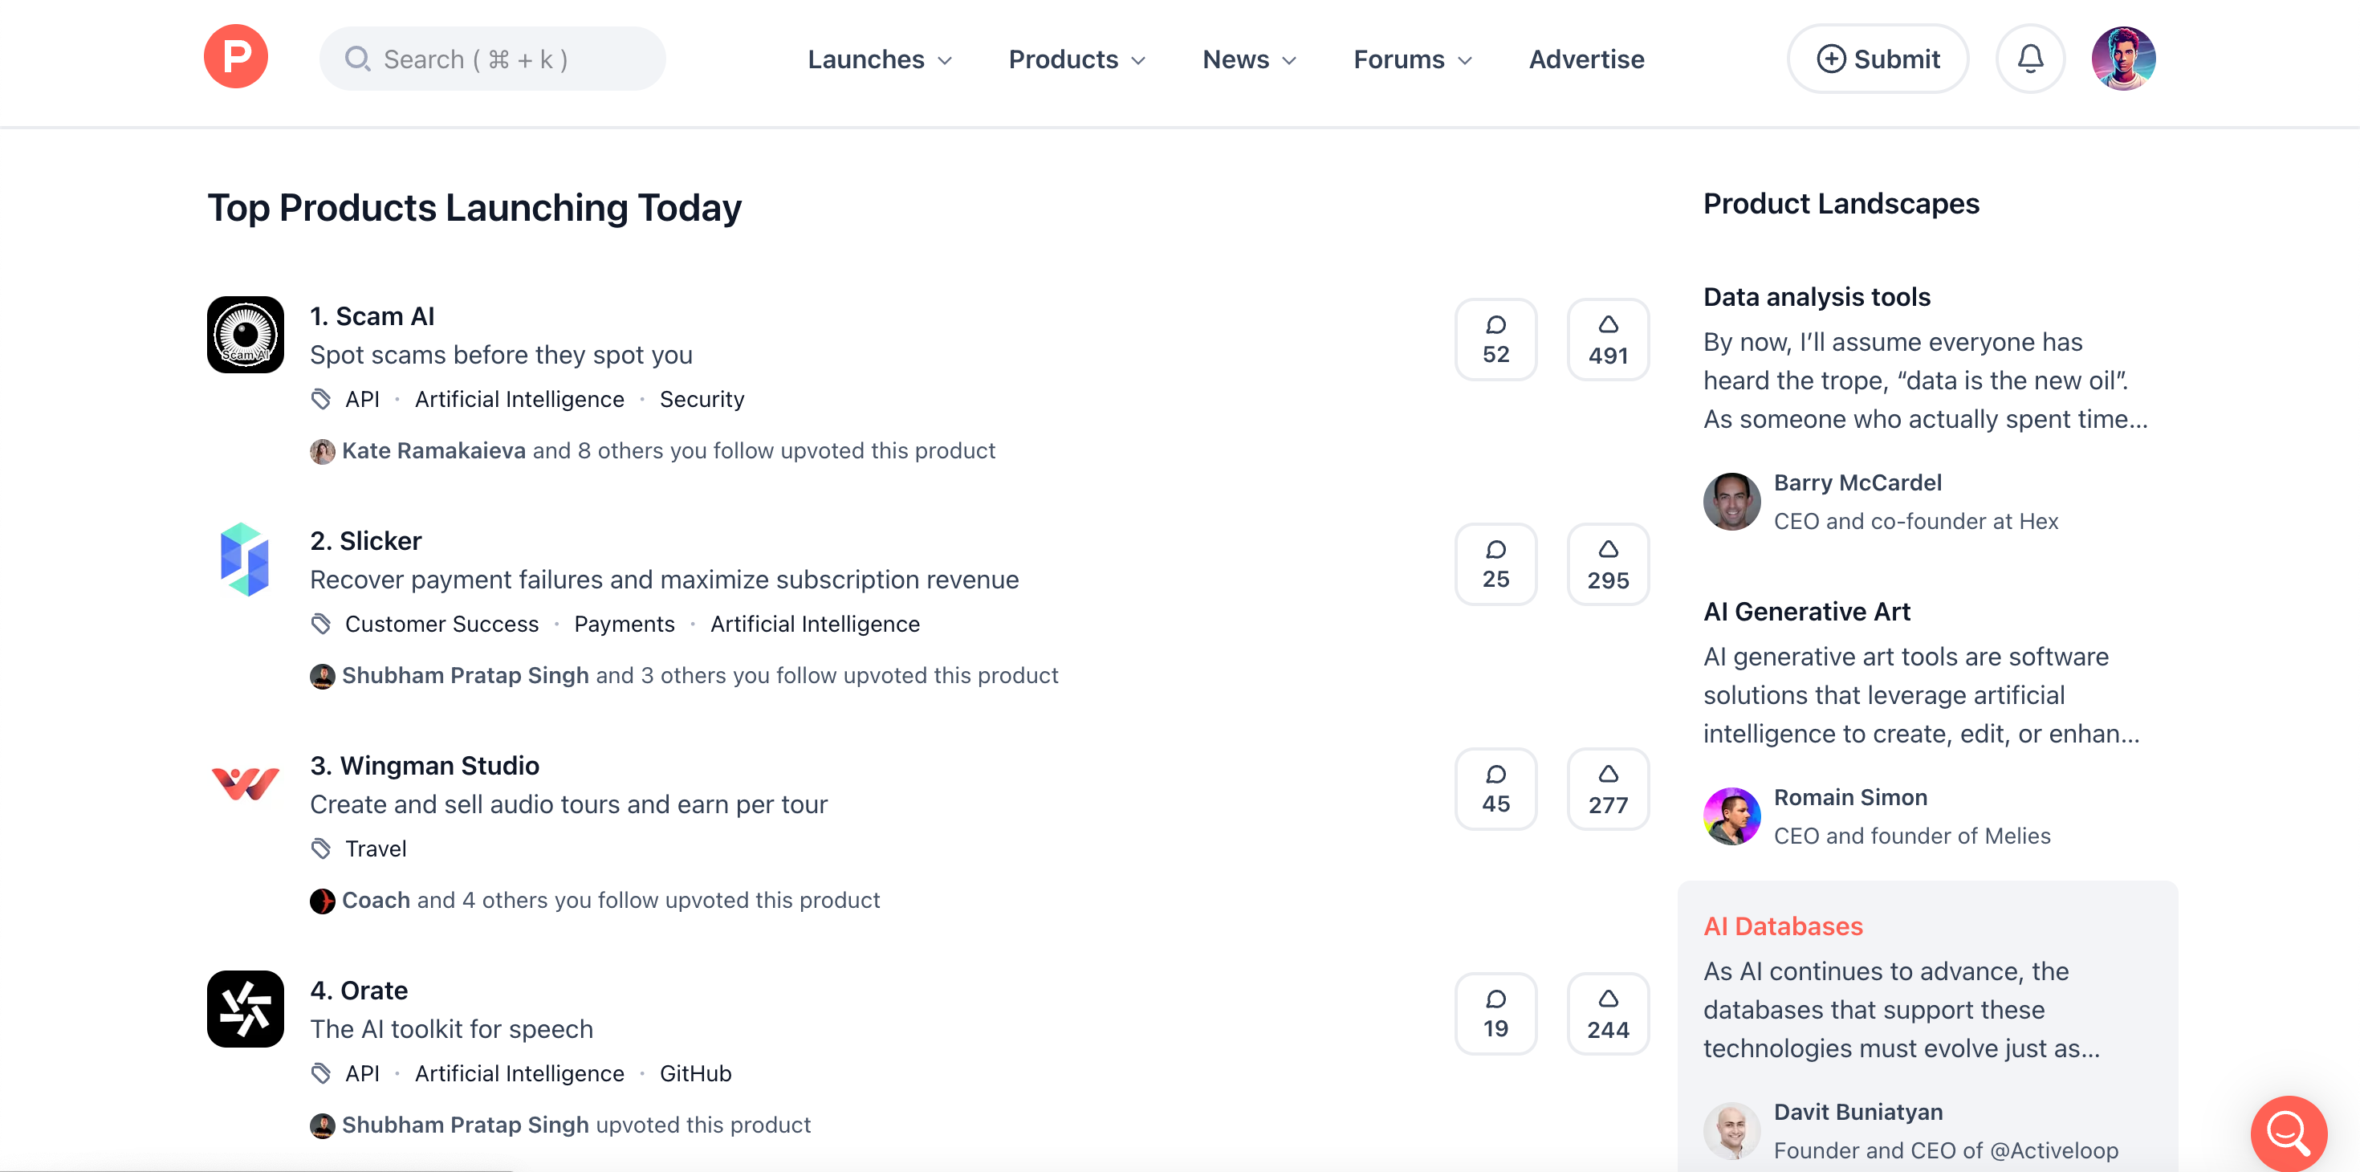Open Shubham Pratap Singh link under Slicker
2360x1172 pixels.
[465, 675]
